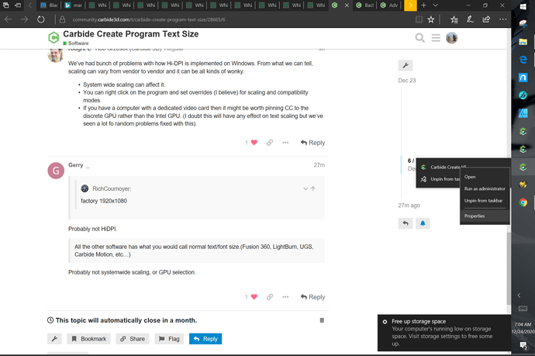Bookmark this topic
The width and height of the screenshot is (535, 356).
[88, 339]
